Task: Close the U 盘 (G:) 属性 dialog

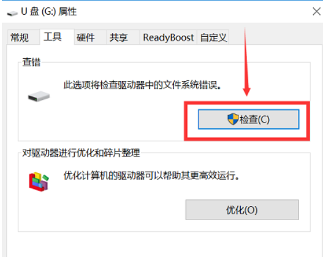Action: [316, 11]
